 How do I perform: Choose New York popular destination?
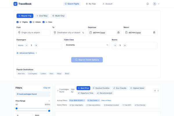[x=21, y=74]
